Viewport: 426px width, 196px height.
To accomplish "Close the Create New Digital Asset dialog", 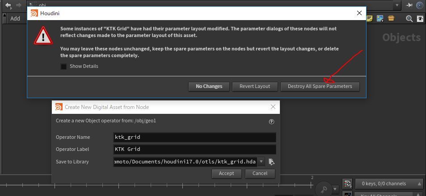I will click(x=273, y=107).
